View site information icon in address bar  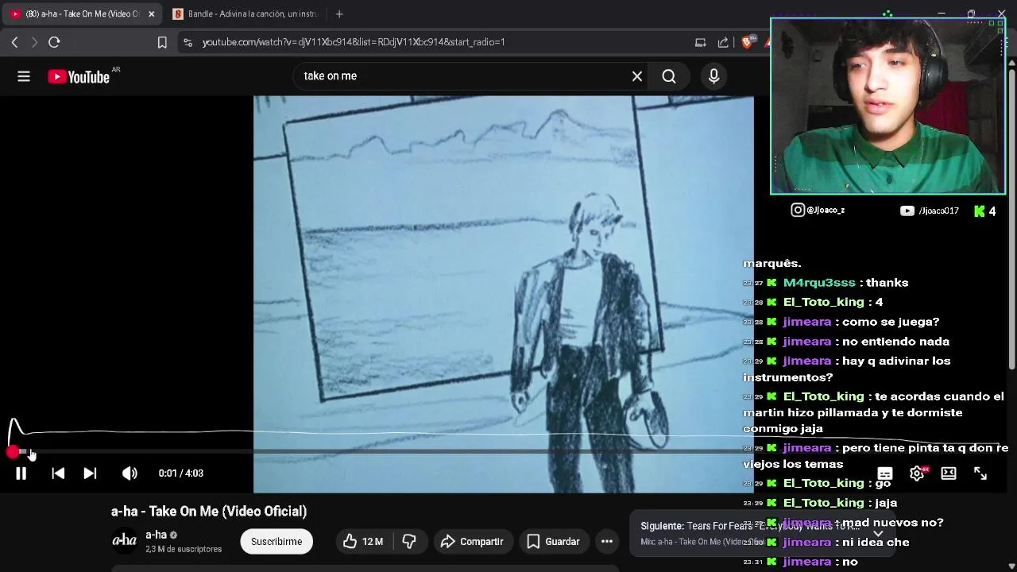[188, 42]
